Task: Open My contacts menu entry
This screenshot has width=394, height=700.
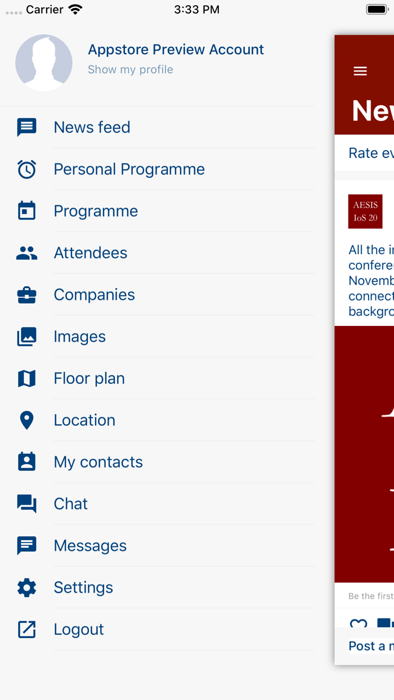Action: click(x=98, y=462)
